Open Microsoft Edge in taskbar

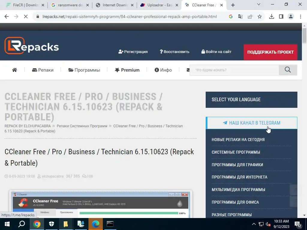(x=95, y=224)
